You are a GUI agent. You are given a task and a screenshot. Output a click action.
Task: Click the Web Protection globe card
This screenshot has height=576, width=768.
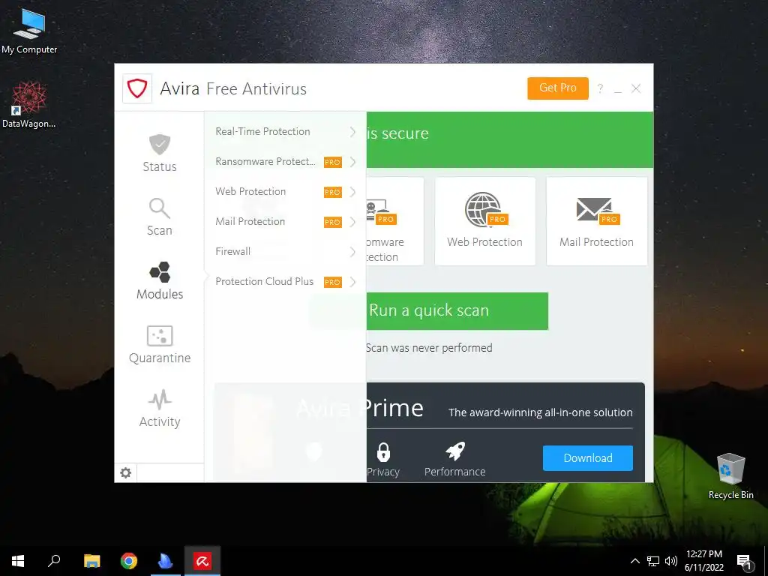pyautogui.click(x=485, y=221)
